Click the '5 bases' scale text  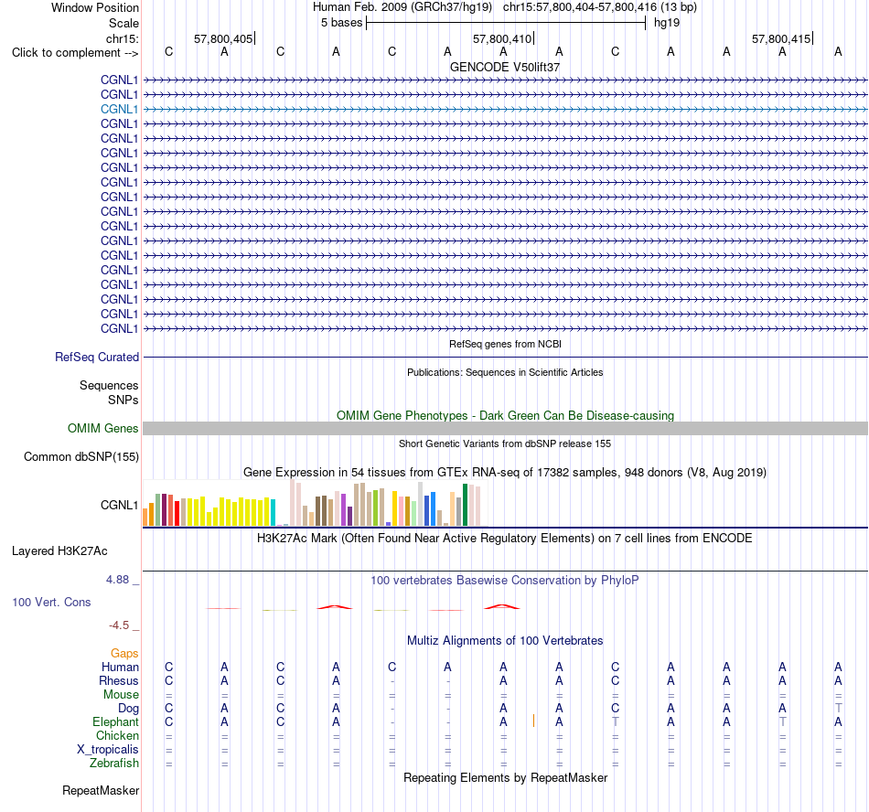(x=341, y=23)
